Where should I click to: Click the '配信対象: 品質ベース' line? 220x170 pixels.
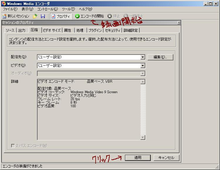(x=54, y=89)
